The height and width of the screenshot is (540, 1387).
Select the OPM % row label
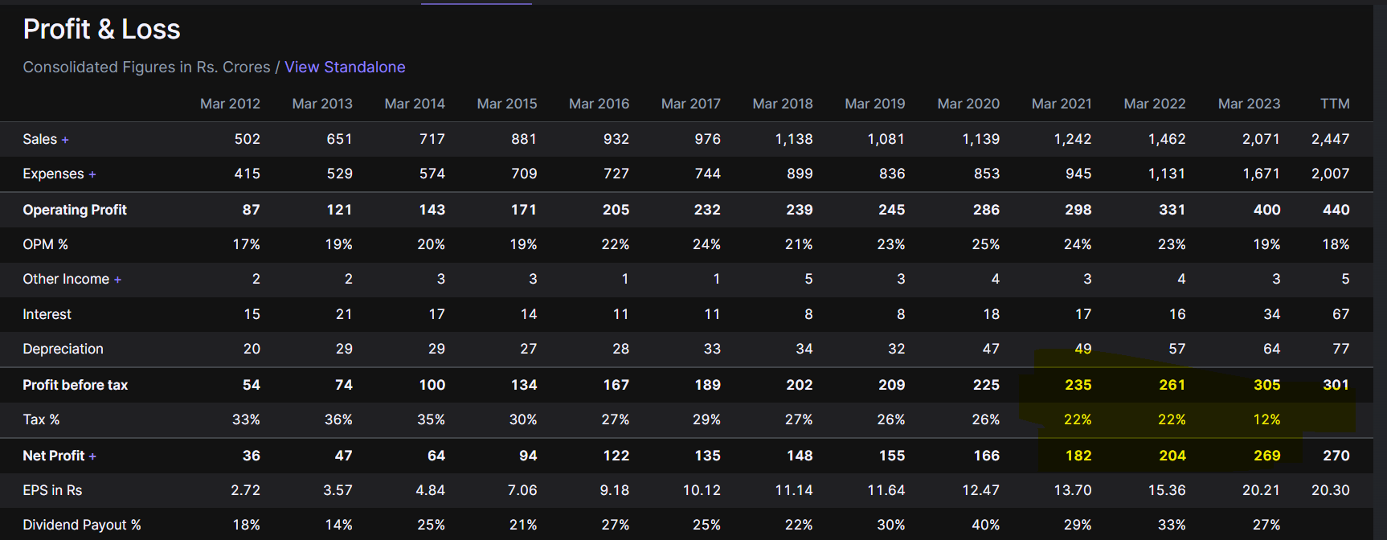pyautogui.click(x=45, y=244)
